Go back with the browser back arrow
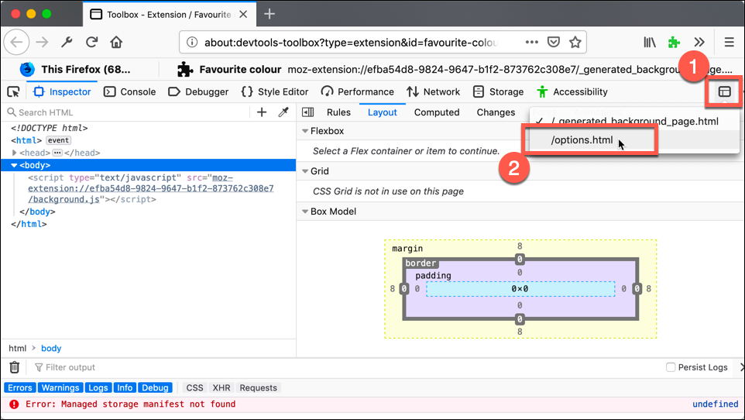Screen dimensions: 745x420 coord(16,43)
